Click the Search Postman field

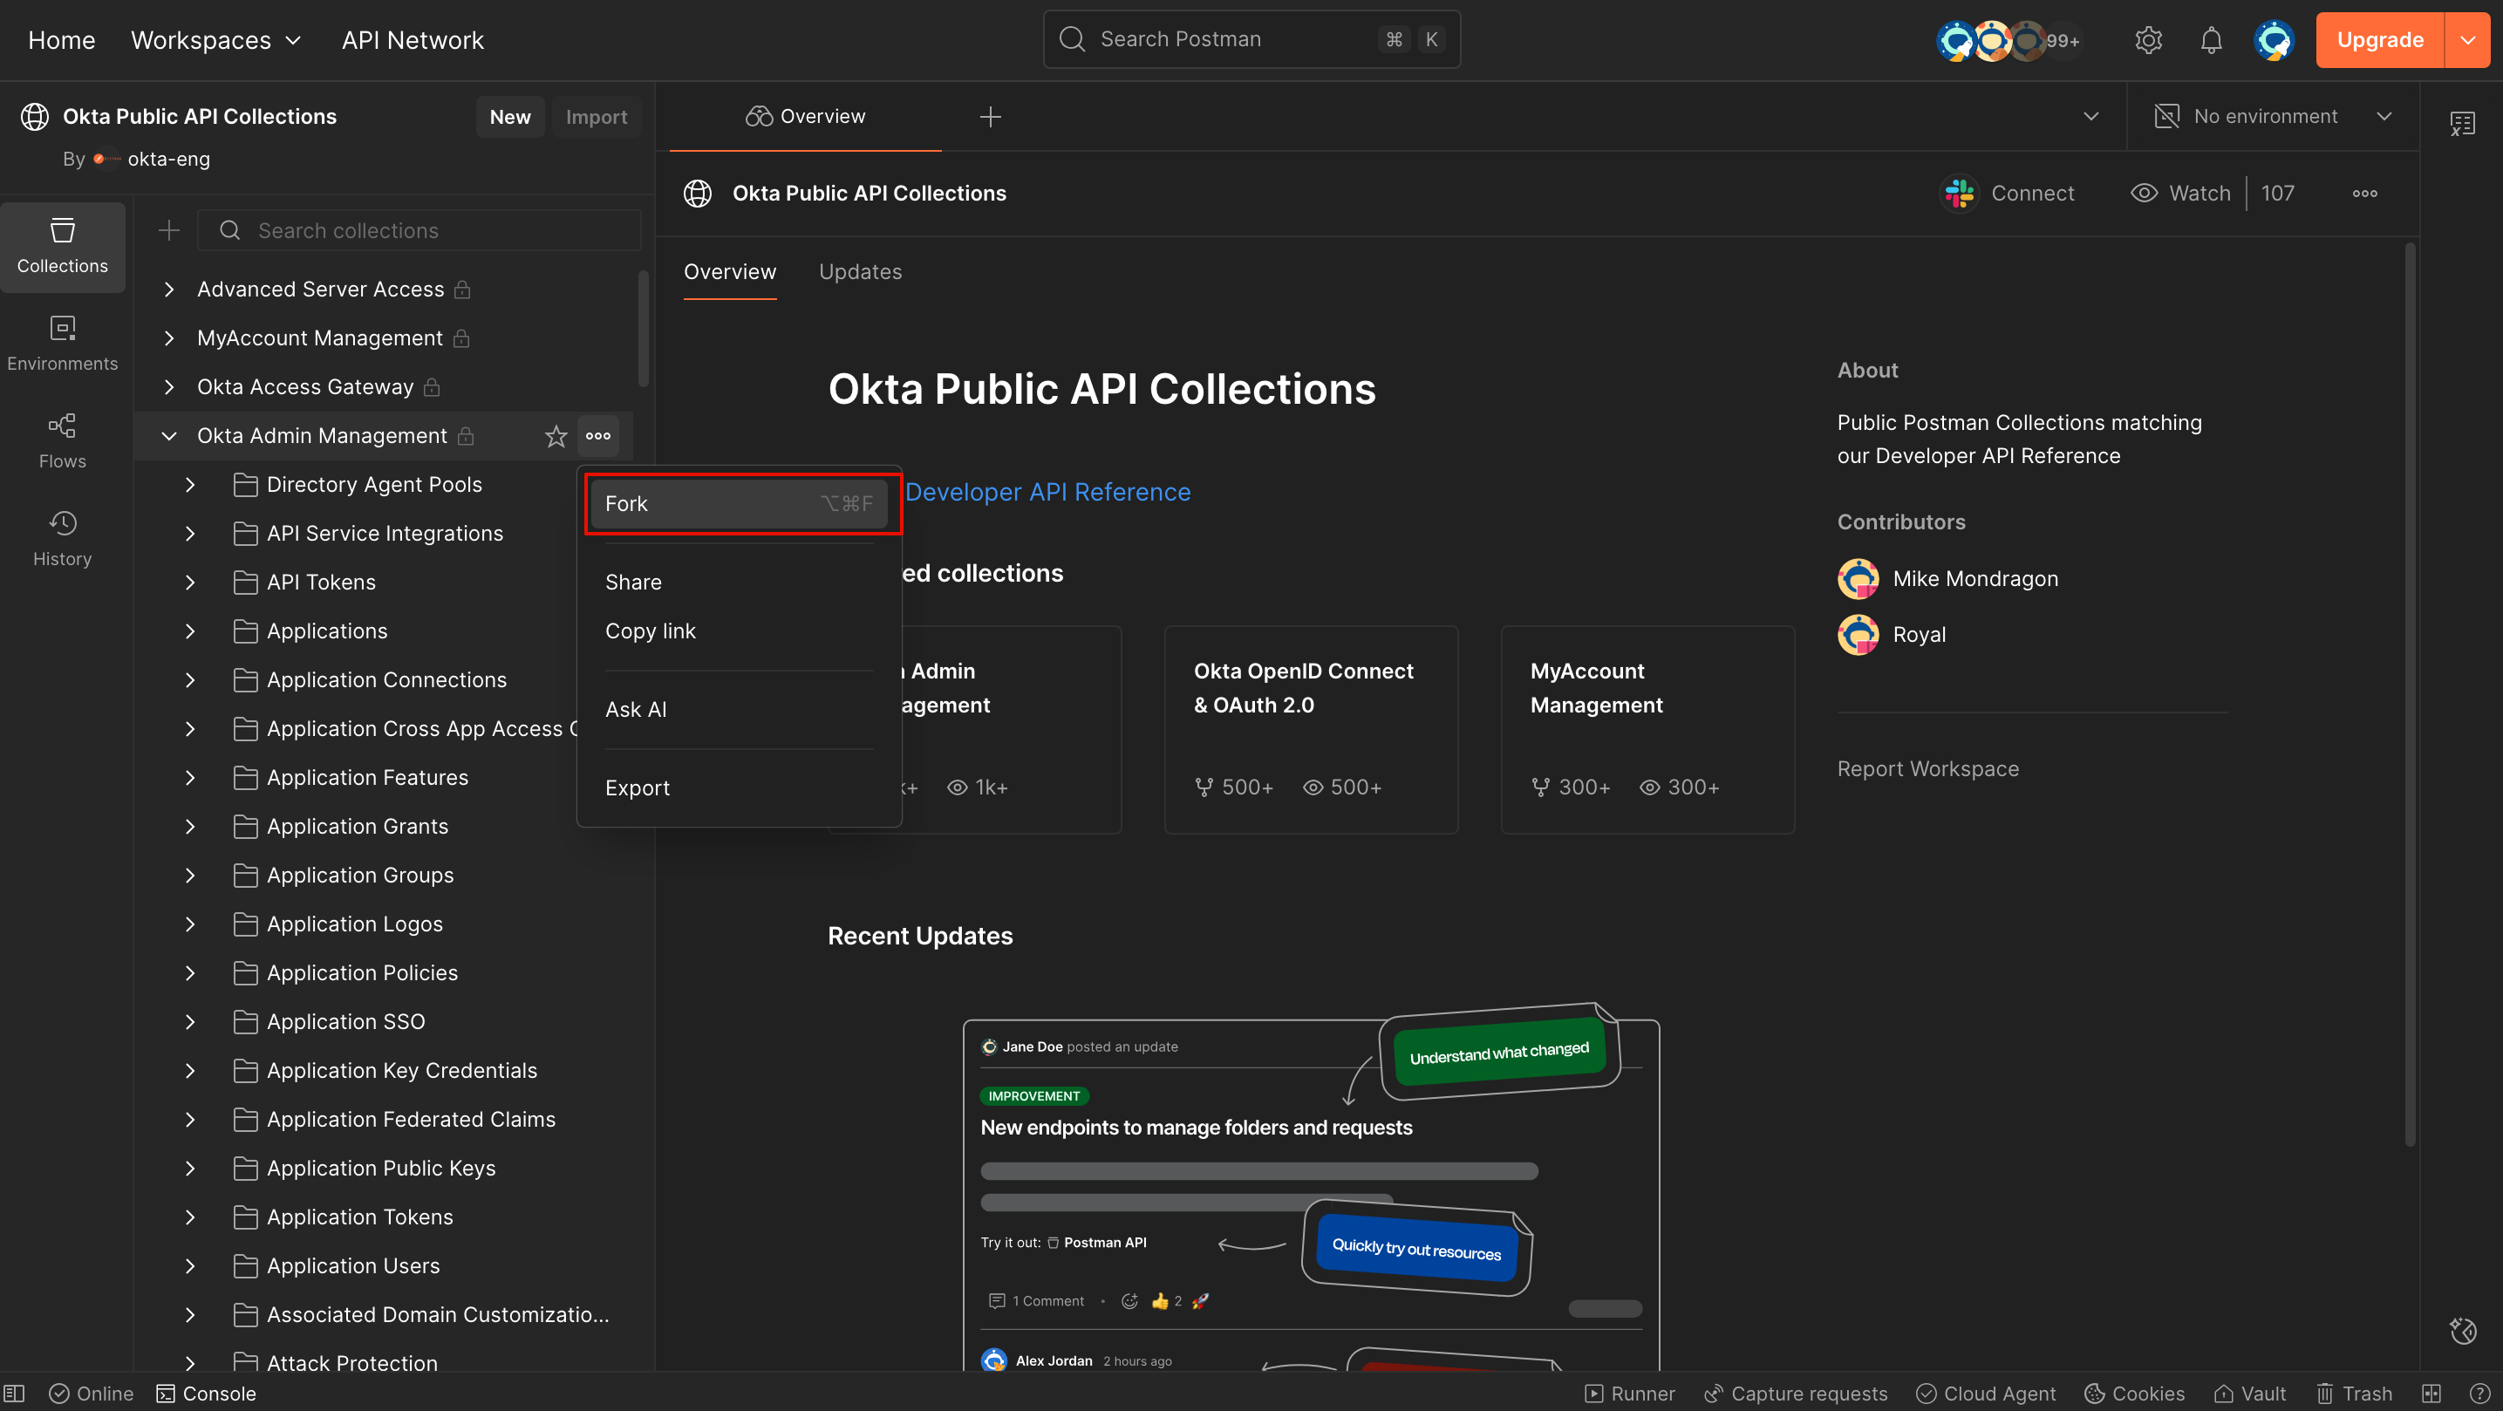1251,39
